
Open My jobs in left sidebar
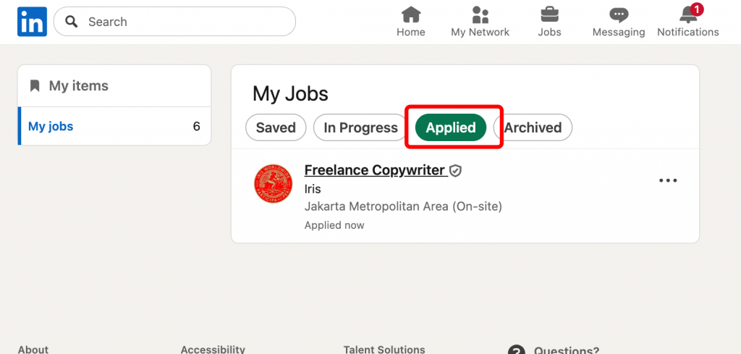coord(51,127)
